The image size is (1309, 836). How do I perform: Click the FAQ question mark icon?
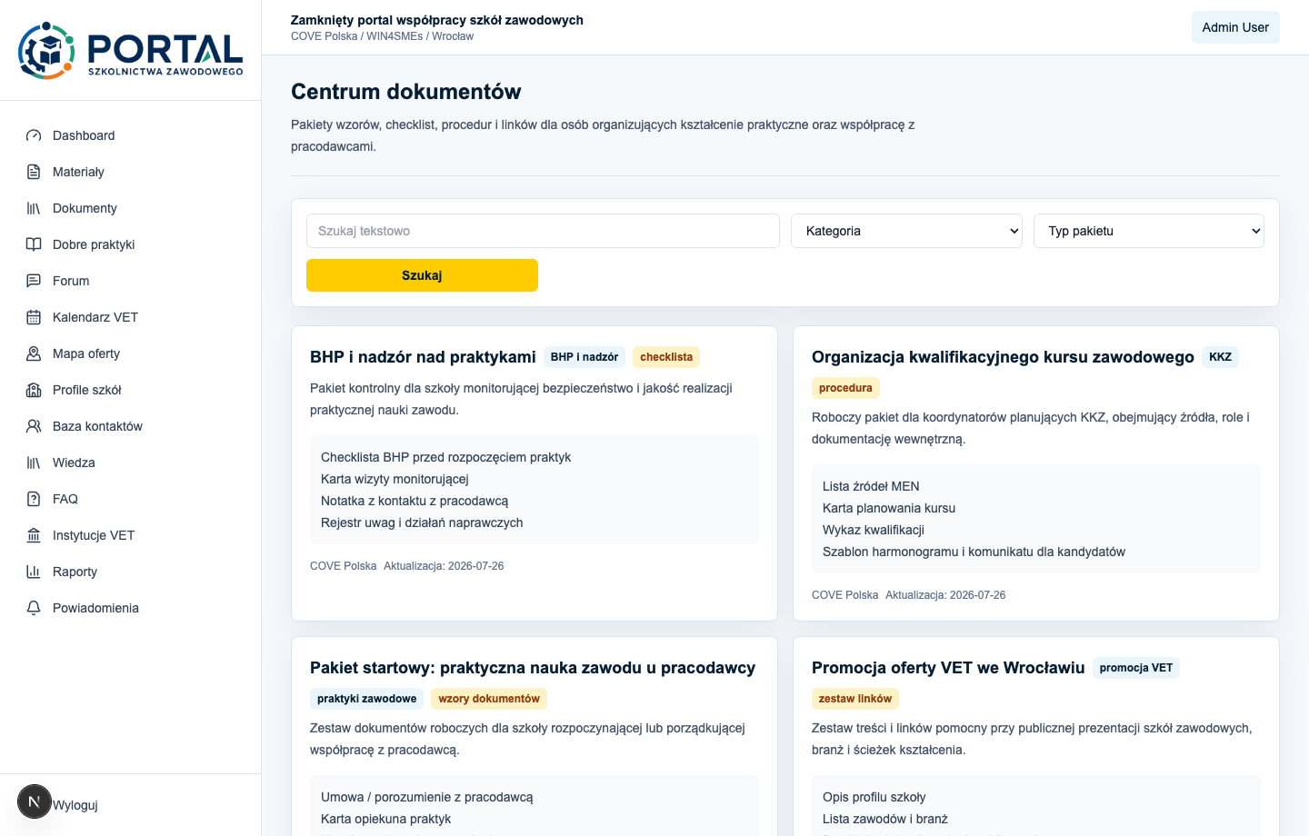coord(34,499)
